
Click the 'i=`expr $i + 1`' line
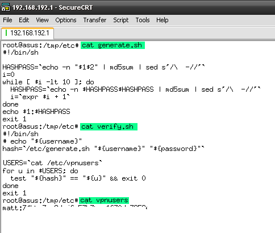[40, 97]
